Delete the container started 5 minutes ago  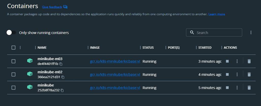point(249,87)
